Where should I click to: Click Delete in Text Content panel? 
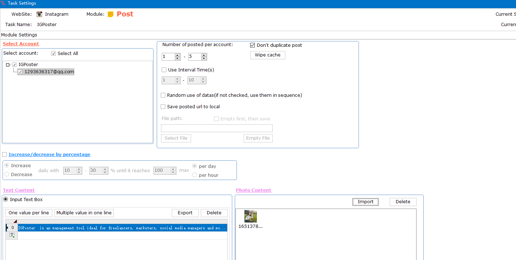tap(214, 213)
